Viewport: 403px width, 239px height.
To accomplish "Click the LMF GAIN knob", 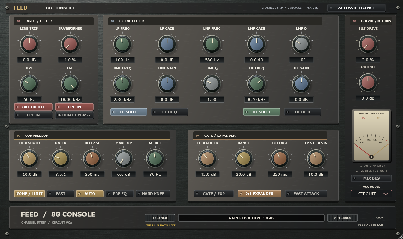I will [257, 44].
